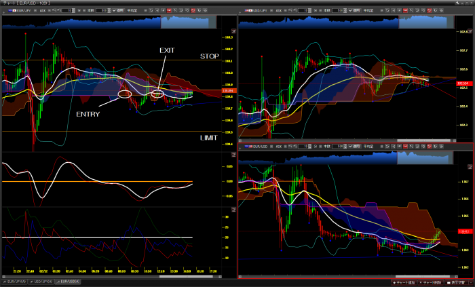Click the 本数 bar count field in EUR/JPY toolbar
This screenshot has width=475, height=287.
(101, 11)
